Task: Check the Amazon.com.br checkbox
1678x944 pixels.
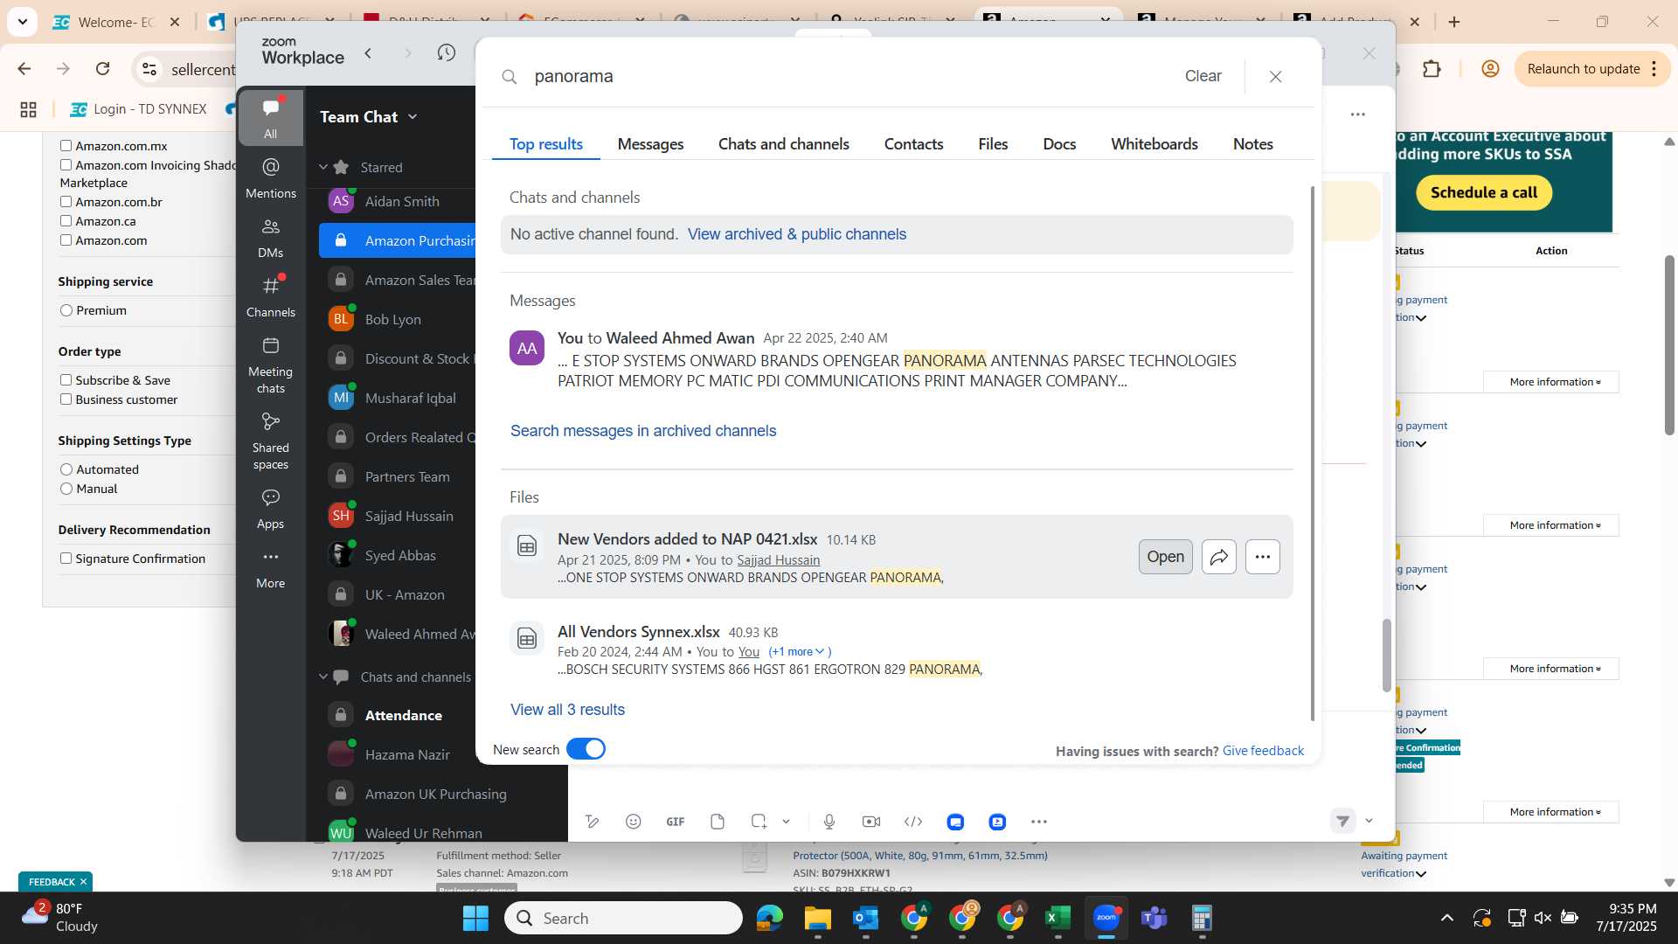Action: [66, 202]
